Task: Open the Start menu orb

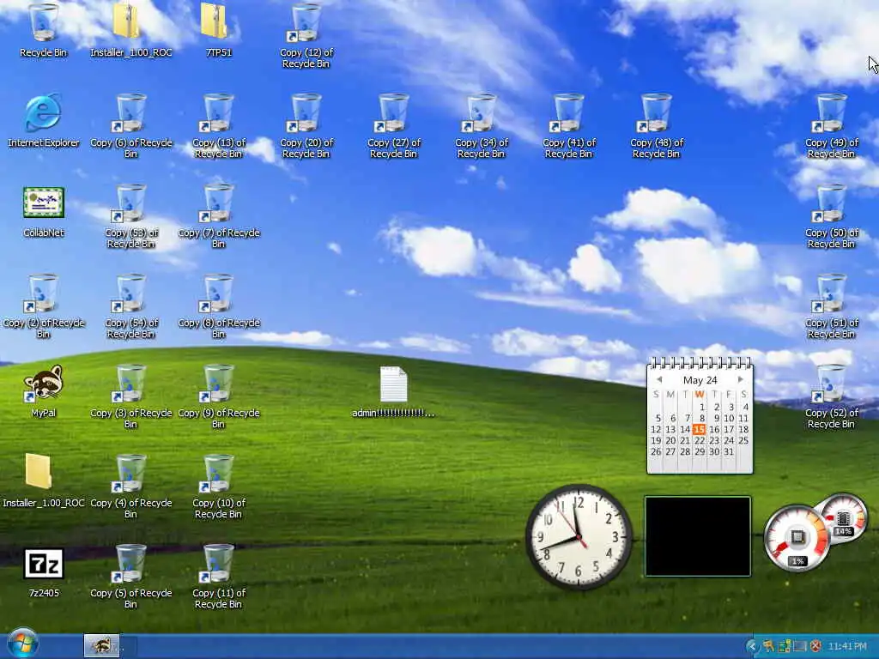Action: tap(21, 644)
